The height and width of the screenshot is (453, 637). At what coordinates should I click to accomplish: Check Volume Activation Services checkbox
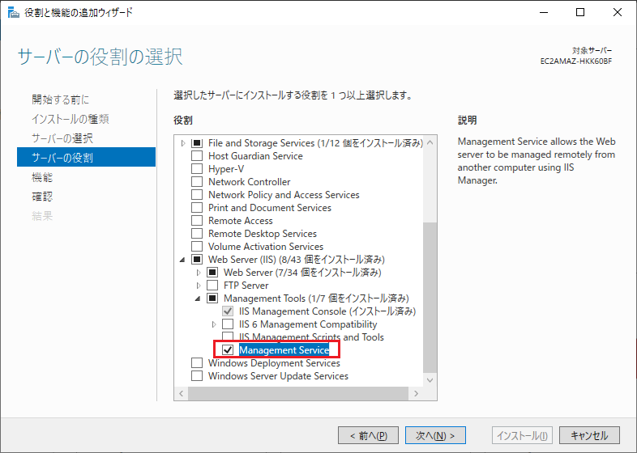(197, 247)
